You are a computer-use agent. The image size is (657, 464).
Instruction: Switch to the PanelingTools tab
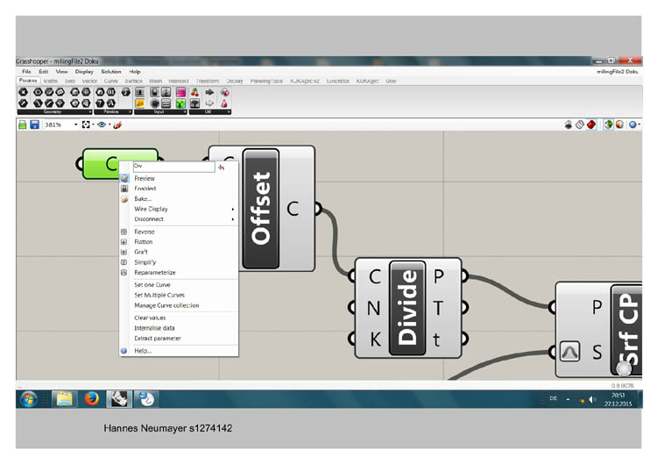(266, 81)
